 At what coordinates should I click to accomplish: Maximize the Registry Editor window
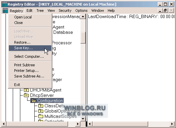pos(165,4)
